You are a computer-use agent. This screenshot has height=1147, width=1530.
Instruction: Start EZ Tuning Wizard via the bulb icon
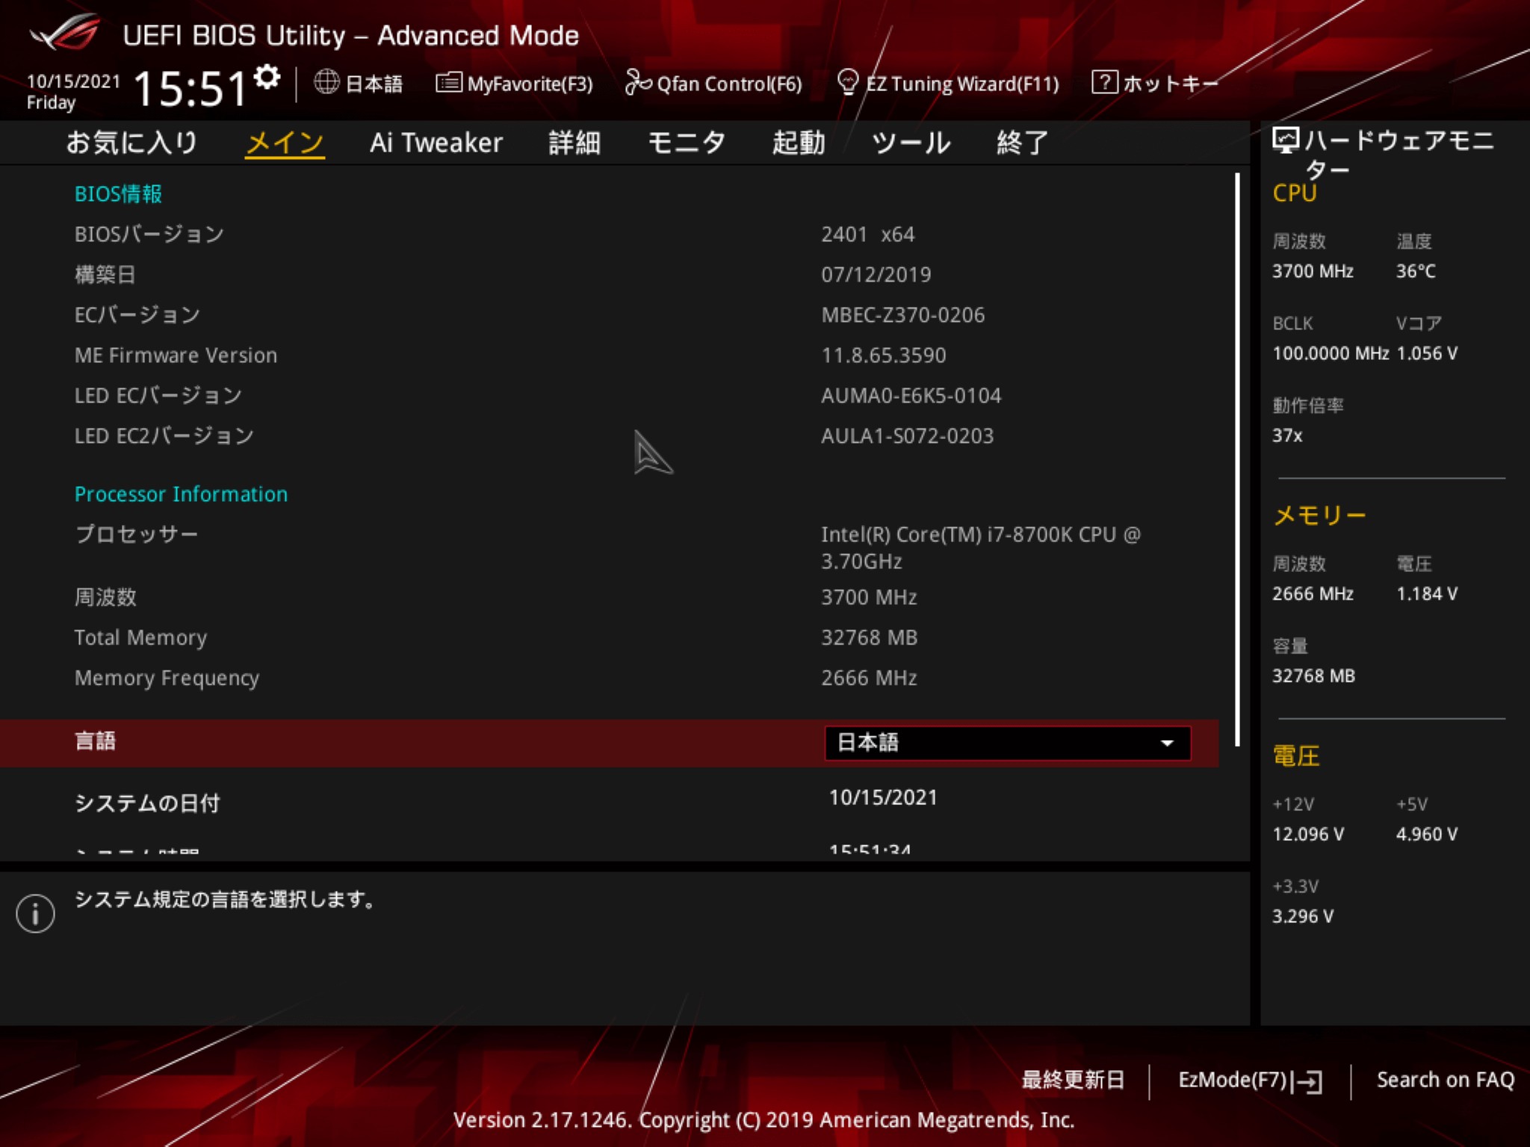[848, 83]
